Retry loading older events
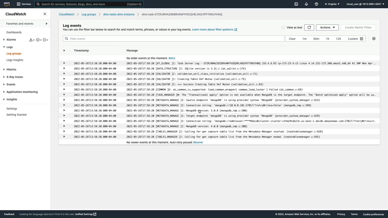Image resolution: width=388 pixels, height=218 pixels. point(172,58)
